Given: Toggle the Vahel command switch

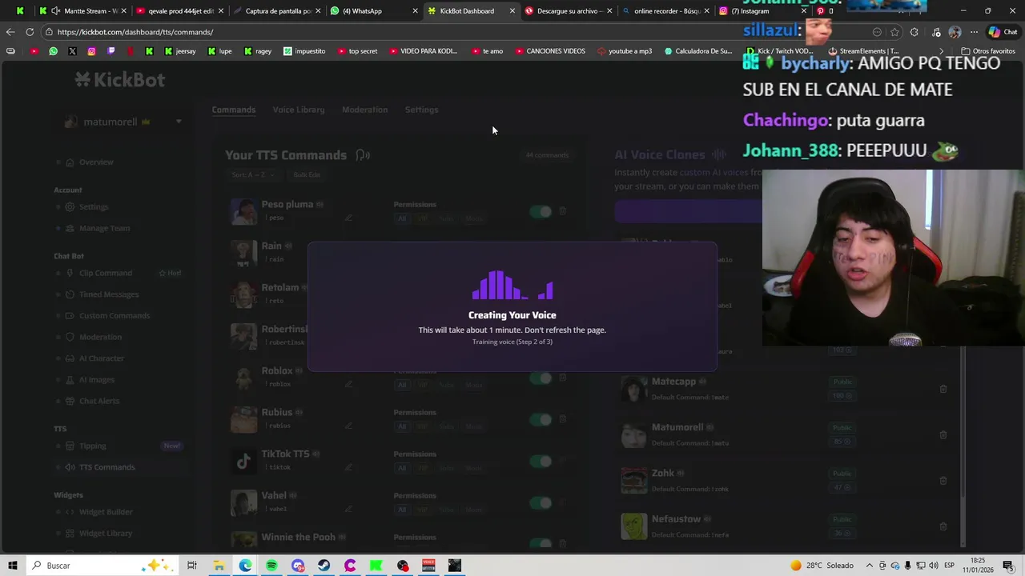Looking at the screenshot, I should click(541, 502).
